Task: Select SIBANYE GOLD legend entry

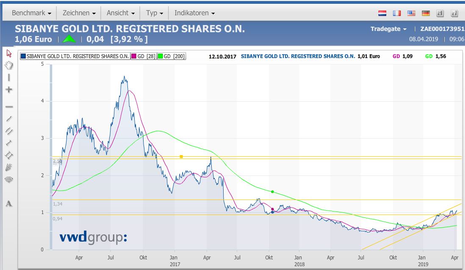Action: (75, 56)
